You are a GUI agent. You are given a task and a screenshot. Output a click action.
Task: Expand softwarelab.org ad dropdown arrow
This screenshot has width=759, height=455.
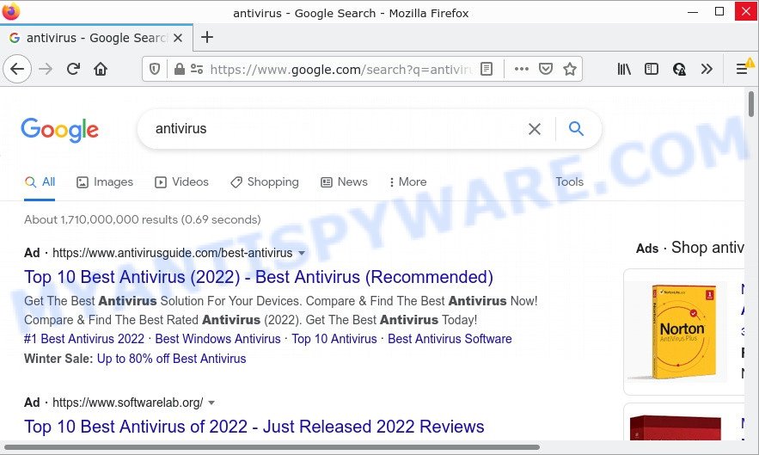click(211, 403)
